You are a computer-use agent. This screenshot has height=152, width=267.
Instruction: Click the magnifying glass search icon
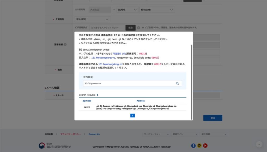(177, 83)
